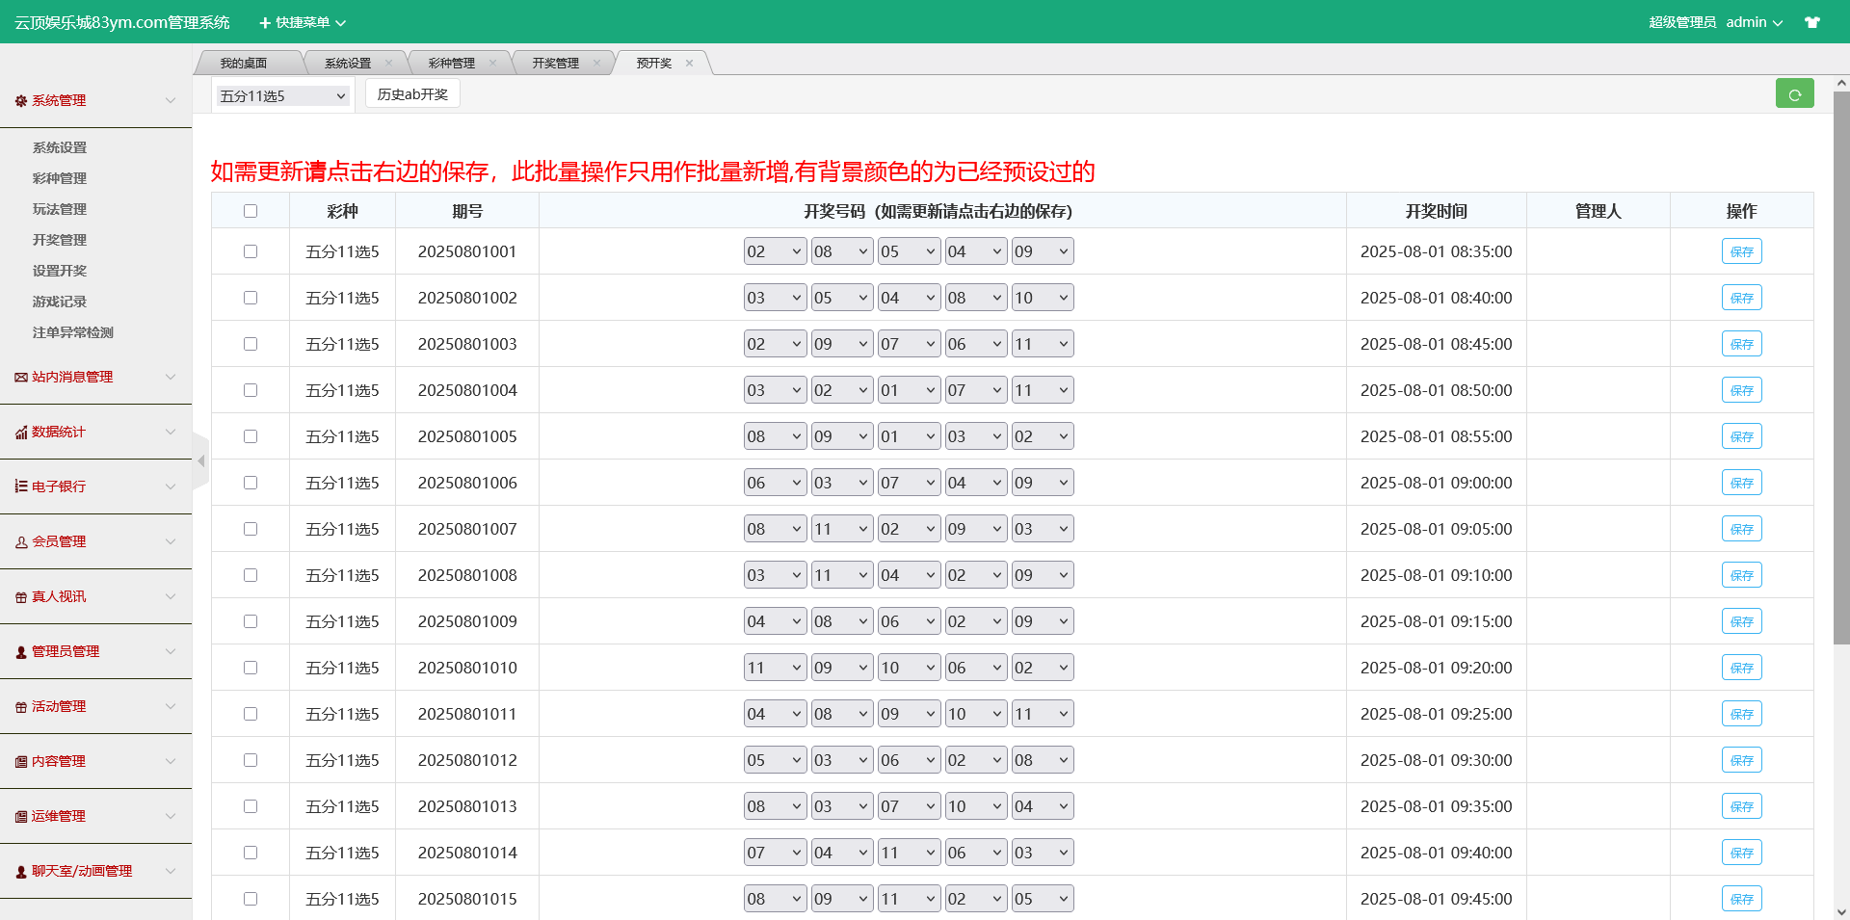Viewport: 1850px width, 920px height.
Task: Toggle the select-all checkbox in table header
Action: point(251,211)
